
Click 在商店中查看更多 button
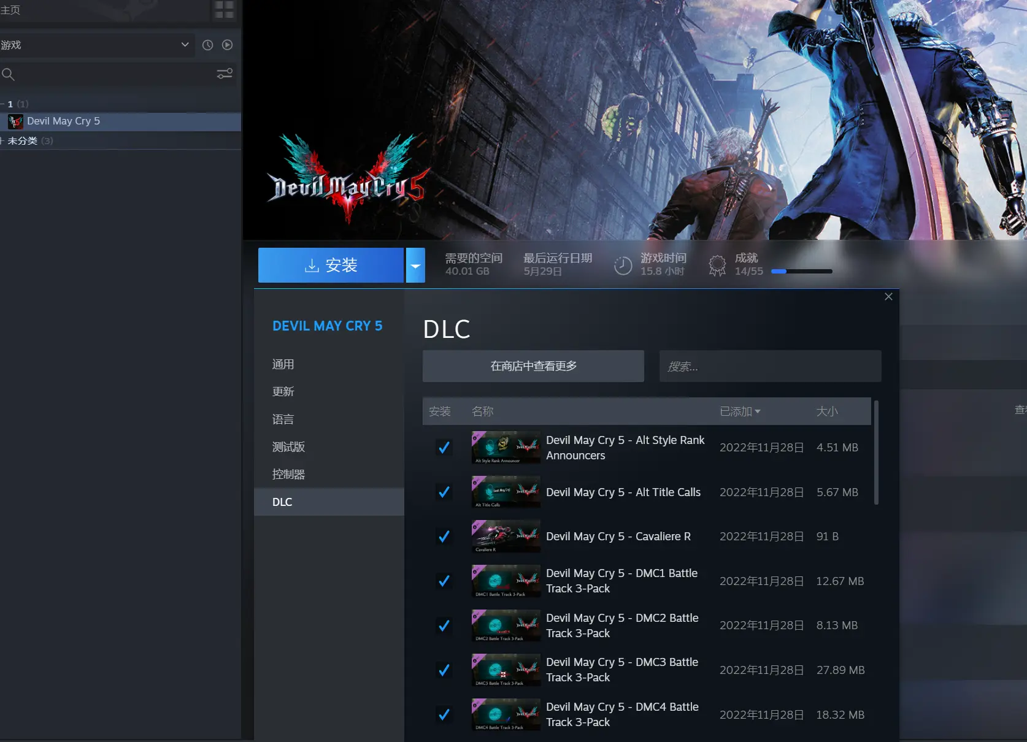[x=533, y=366]
